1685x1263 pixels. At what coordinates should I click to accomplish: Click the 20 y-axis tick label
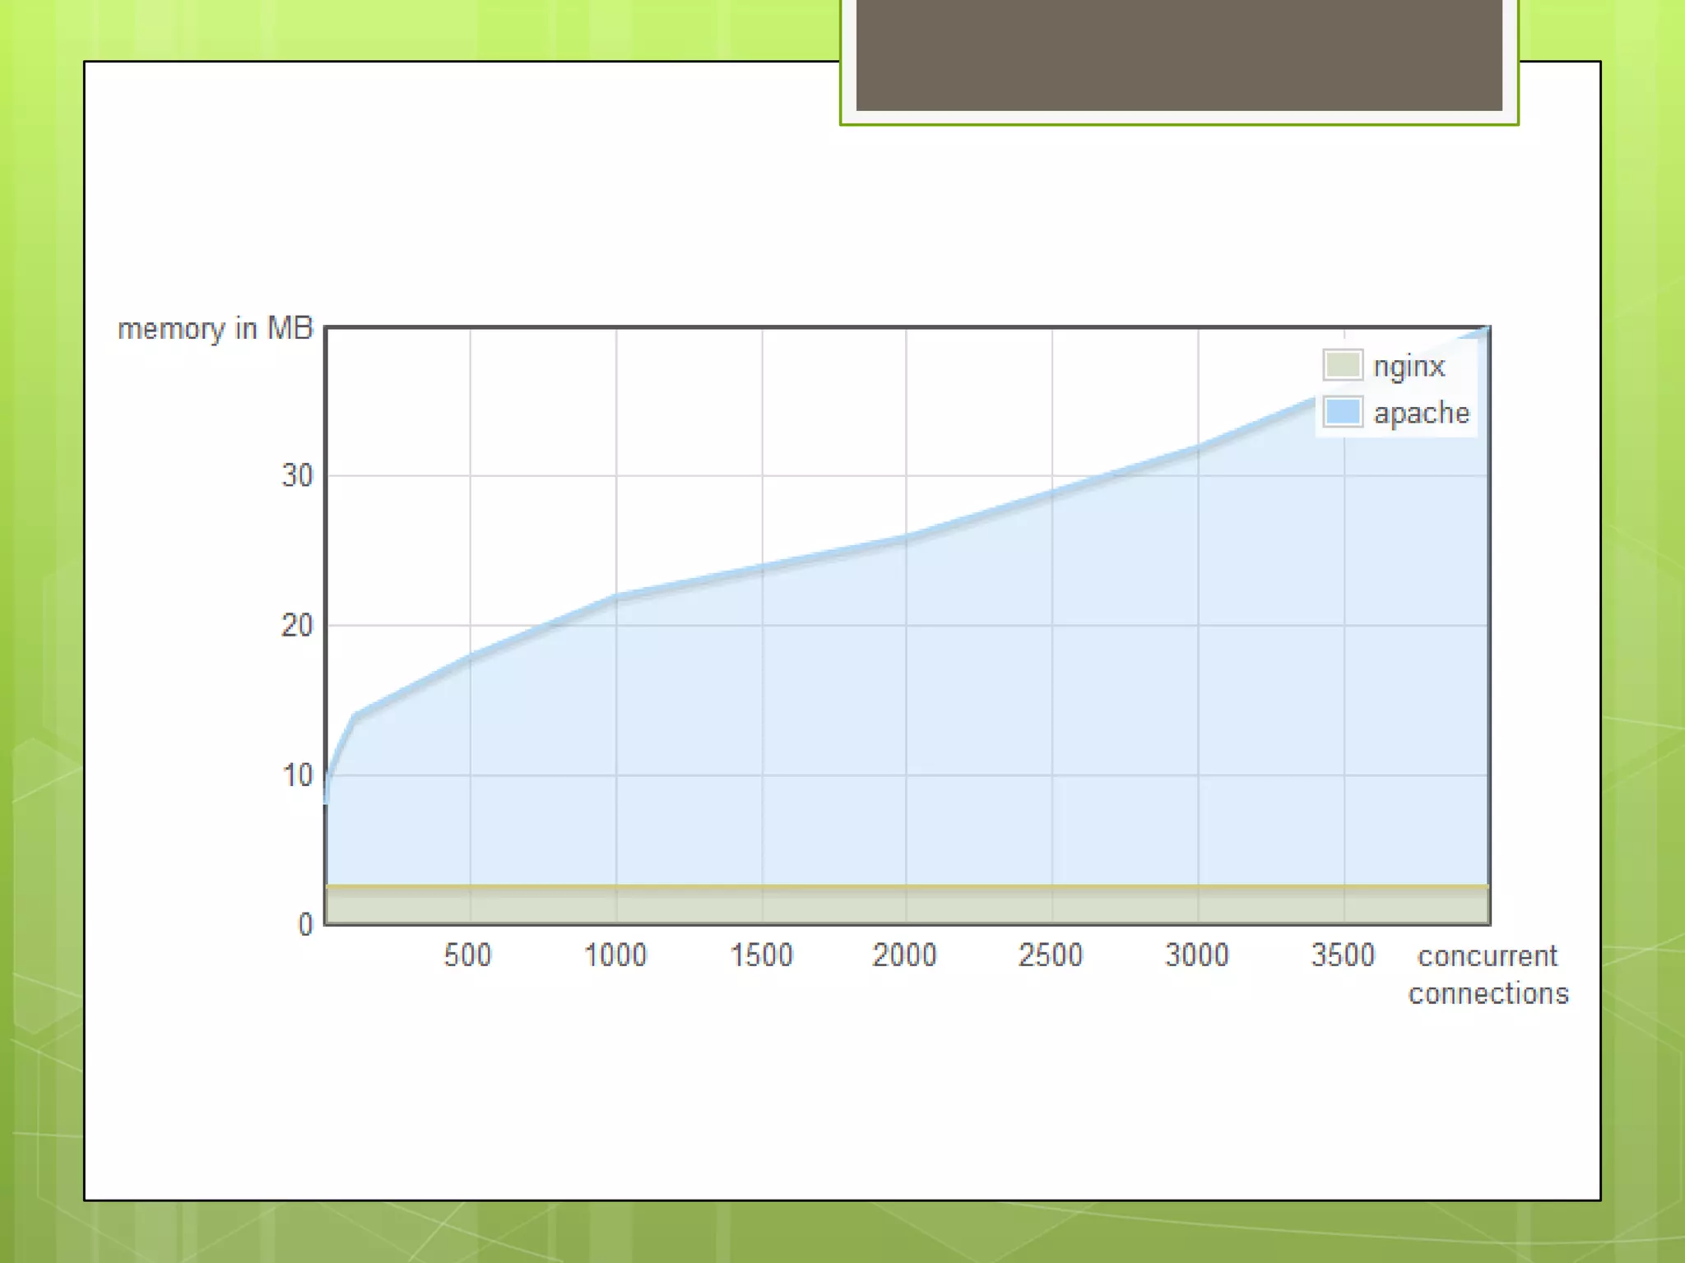(297, 626)
